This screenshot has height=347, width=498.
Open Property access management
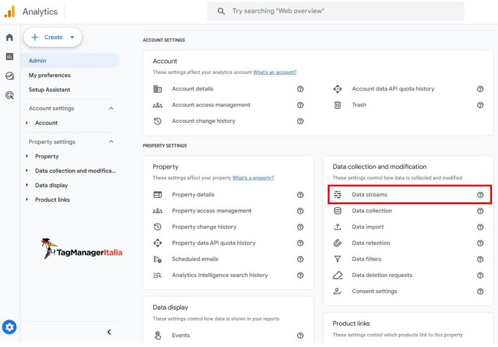(x=211, y=211)
